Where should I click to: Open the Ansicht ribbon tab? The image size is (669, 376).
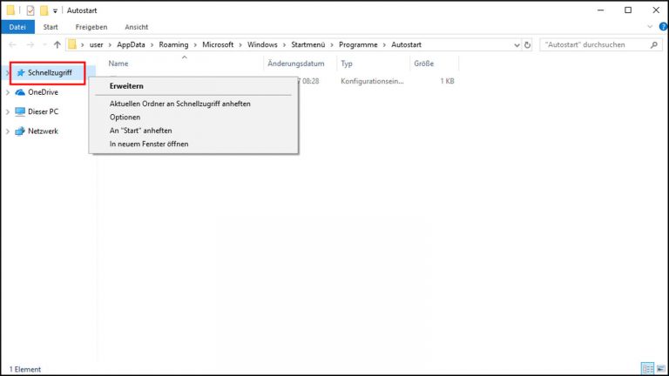(136, 27)
